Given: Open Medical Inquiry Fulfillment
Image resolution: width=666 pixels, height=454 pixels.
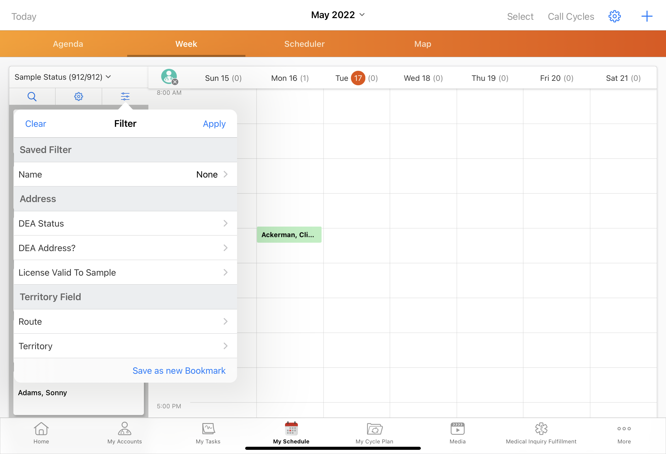Looking at the screenshot, I should pyautogui.click(x=541, y=433).
